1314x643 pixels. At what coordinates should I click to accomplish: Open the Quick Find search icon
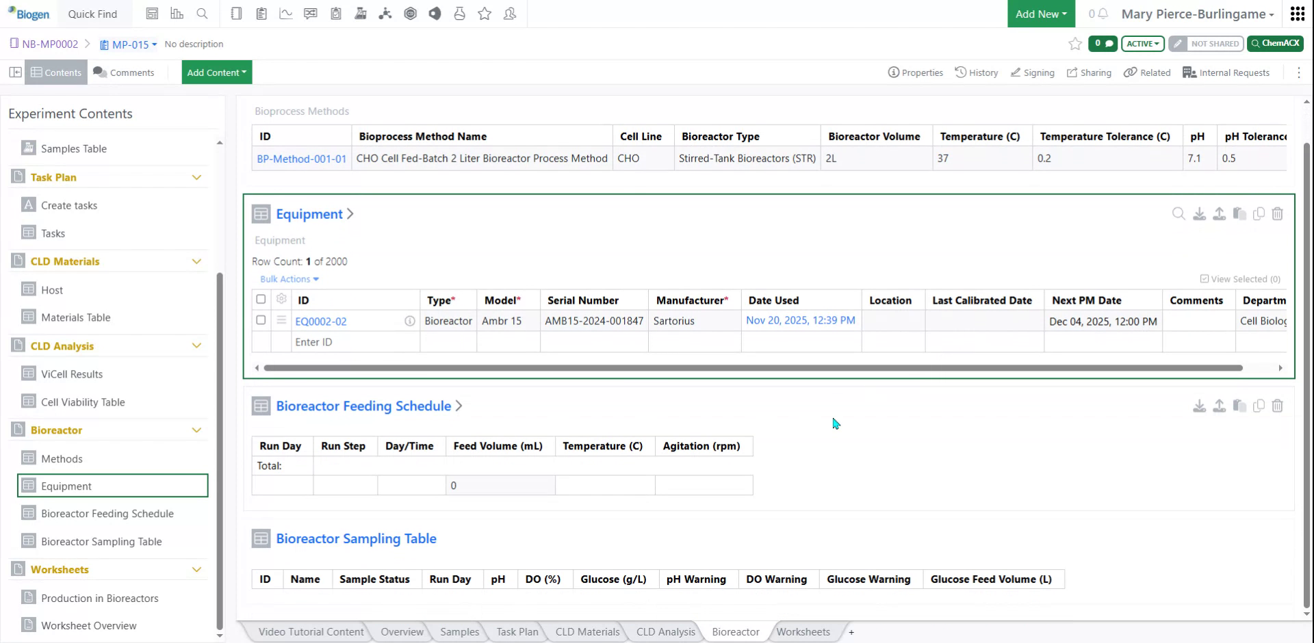pyautogui.click(x=202, y=13)
